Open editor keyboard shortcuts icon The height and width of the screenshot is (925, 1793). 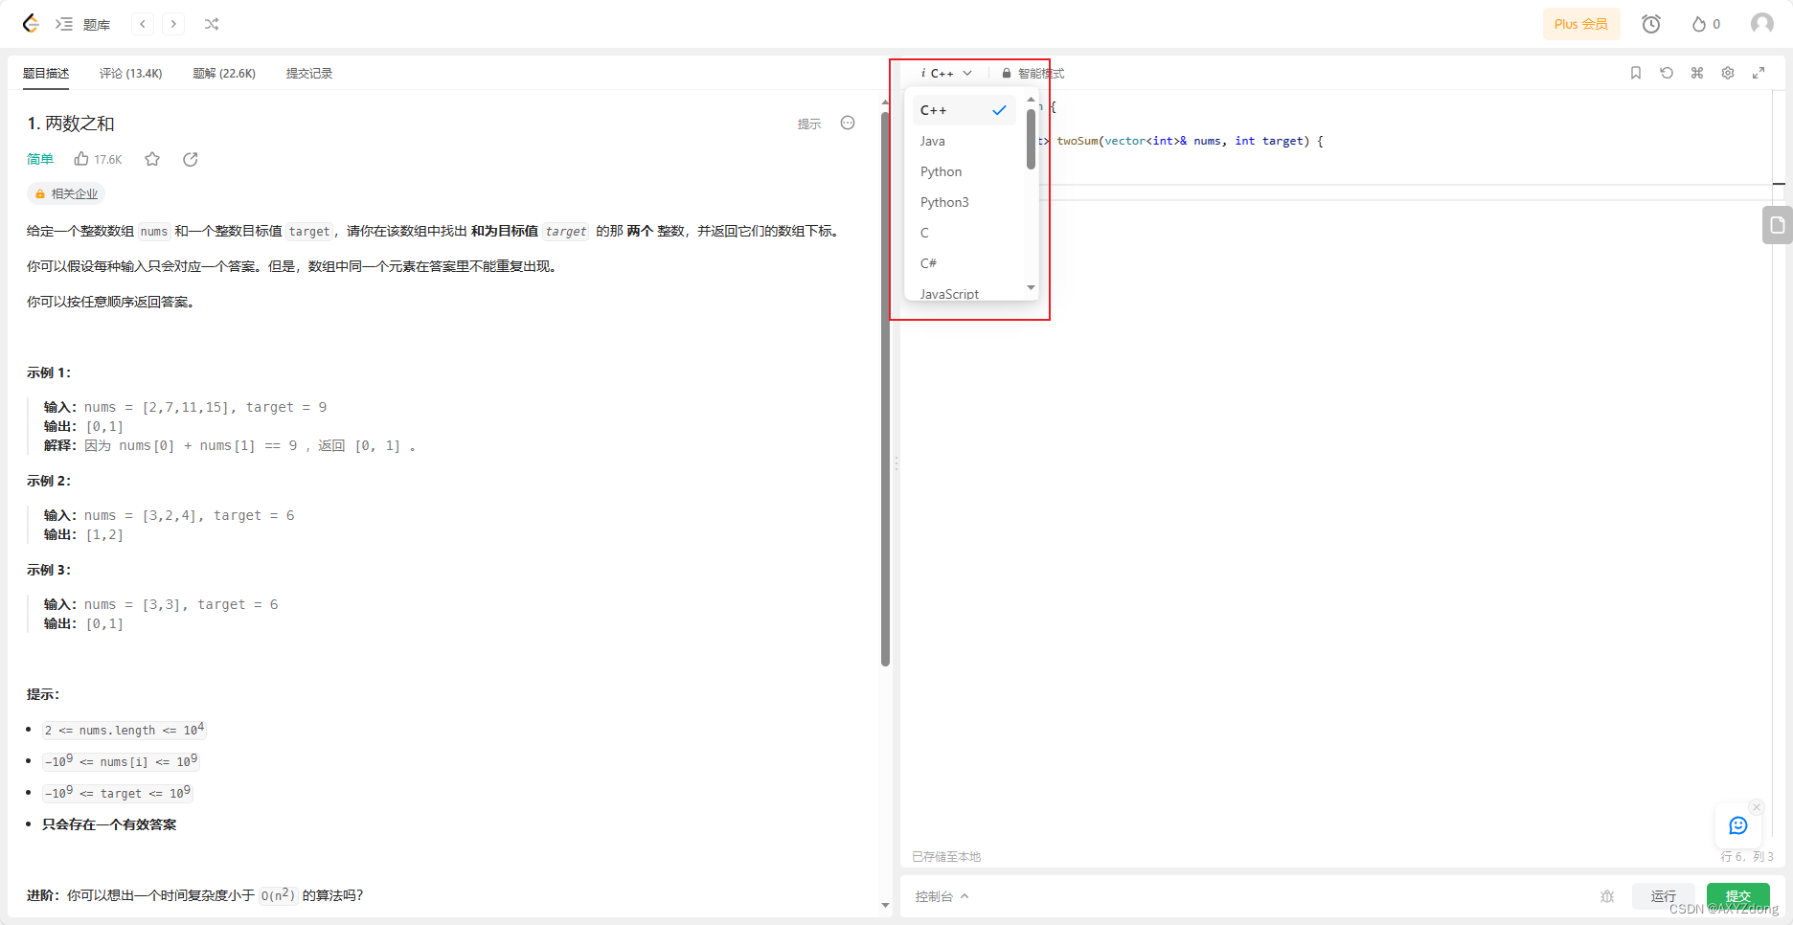1697,73
